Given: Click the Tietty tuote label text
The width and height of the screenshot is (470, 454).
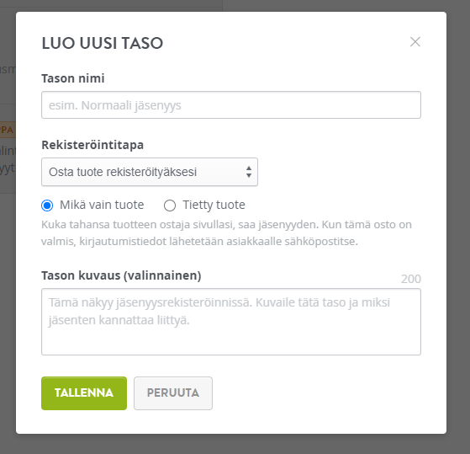Looking at the screenshot, I should (214, 205).
